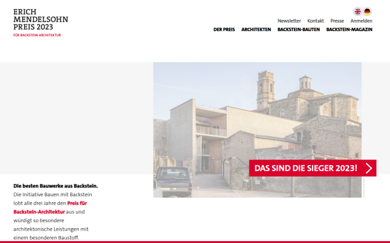Screen dimensions: 390x243
Task: Open the BACKSTEIN-BAUTEN menu
Action: click(x=298, y=30)
